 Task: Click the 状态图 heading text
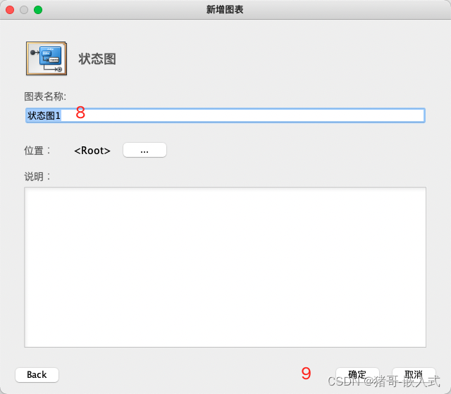(97, 59)
